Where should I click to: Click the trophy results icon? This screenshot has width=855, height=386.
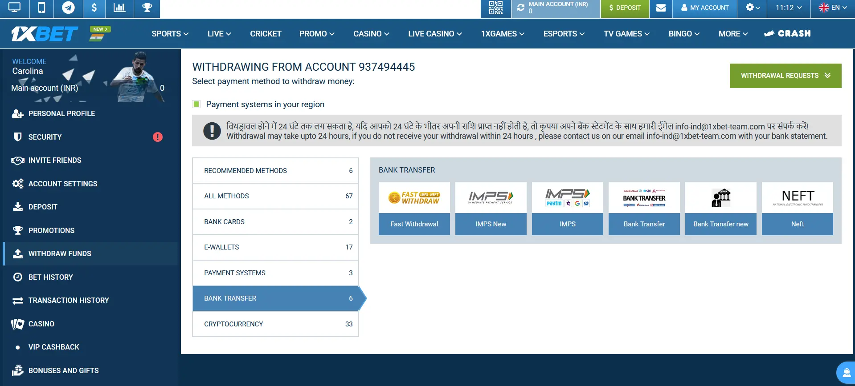point(147,8)
